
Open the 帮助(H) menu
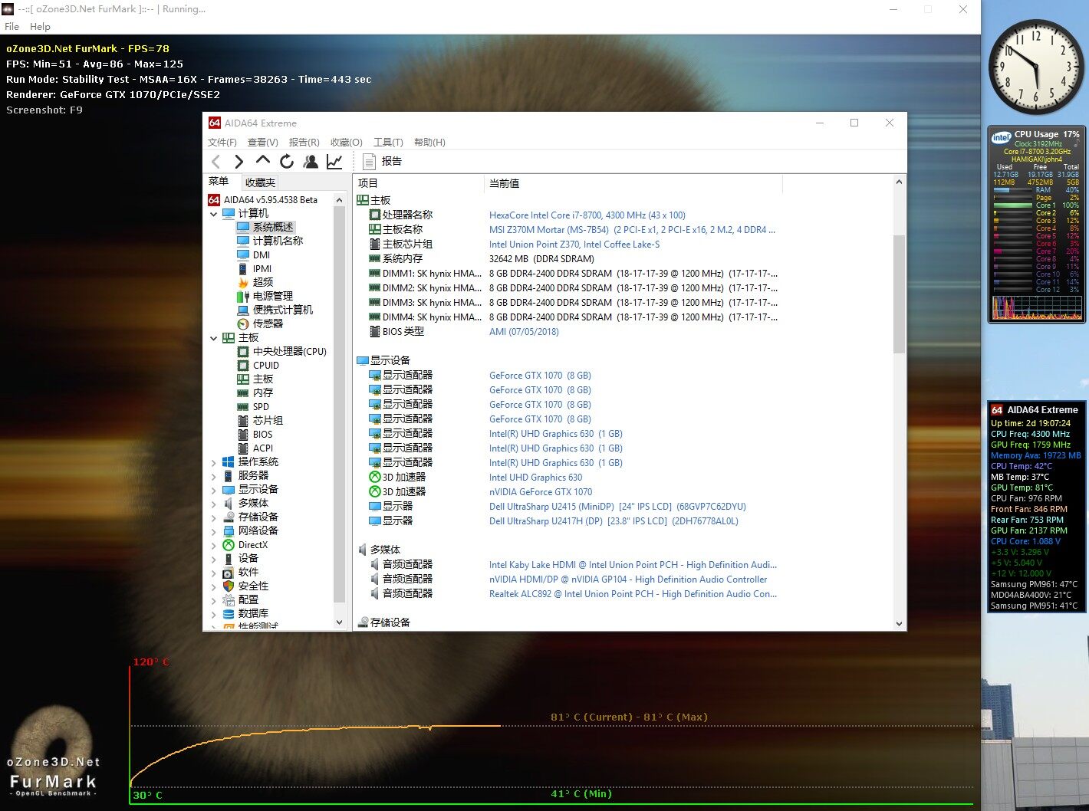429,143
